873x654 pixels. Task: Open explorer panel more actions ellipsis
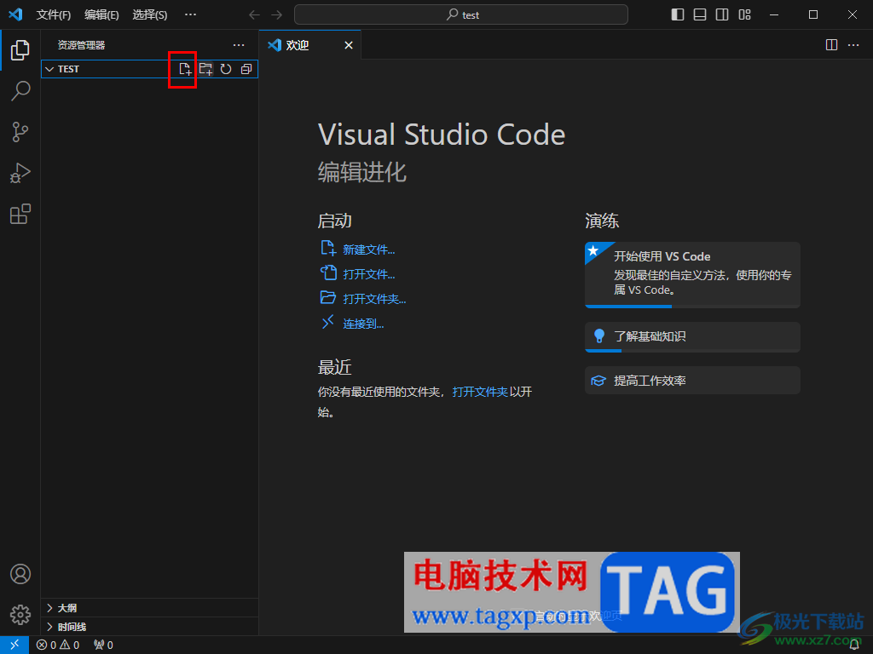[x=239, y=45]
